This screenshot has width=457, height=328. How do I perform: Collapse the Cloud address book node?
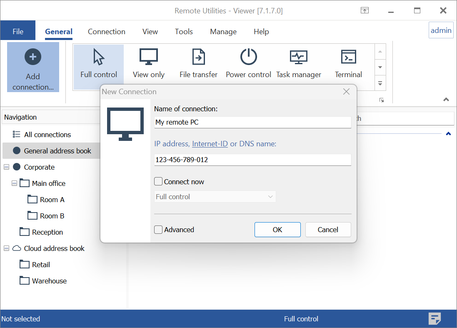point(6,248)
